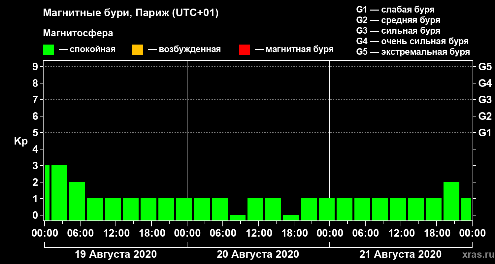Image resolution: width=495 pixels, height=264 pixels.
Task: Select the line 'G4 — очень сильная буря'
Action: 412,41
